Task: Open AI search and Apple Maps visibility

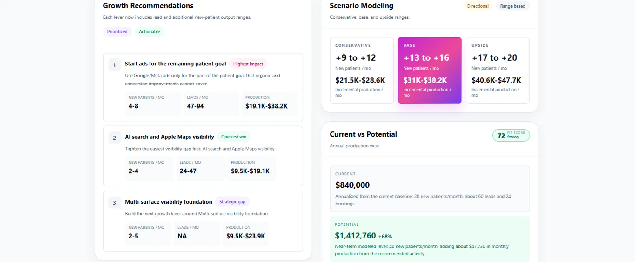Action: pos(170,137)
